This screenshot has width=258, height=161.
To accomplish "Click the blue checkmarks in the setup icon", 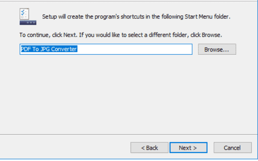I will pos(23,13).
